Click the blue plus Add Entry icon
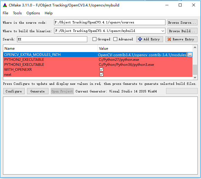The height and width of the screenshot is (179, 201). [x=140, y=39]
